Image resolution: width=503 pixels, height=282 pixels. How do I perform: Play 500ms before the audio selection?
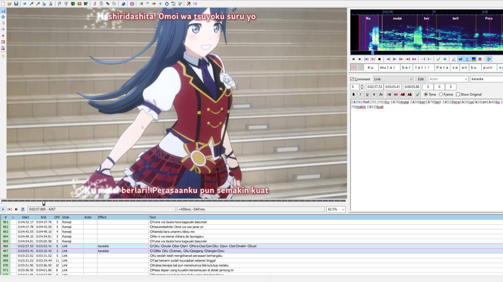[x=388, y=59]
